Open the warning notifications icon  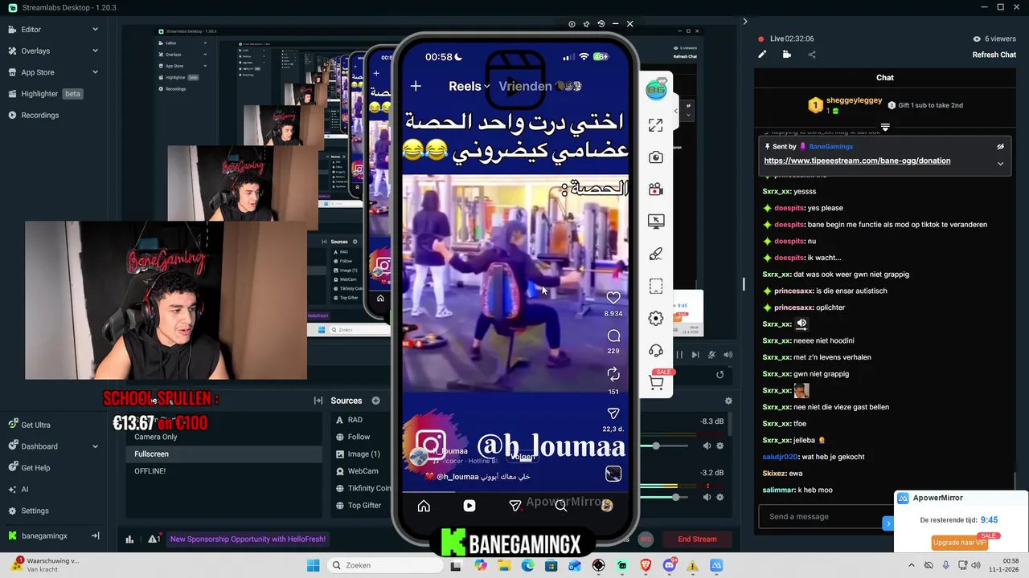tap(152, 539)
